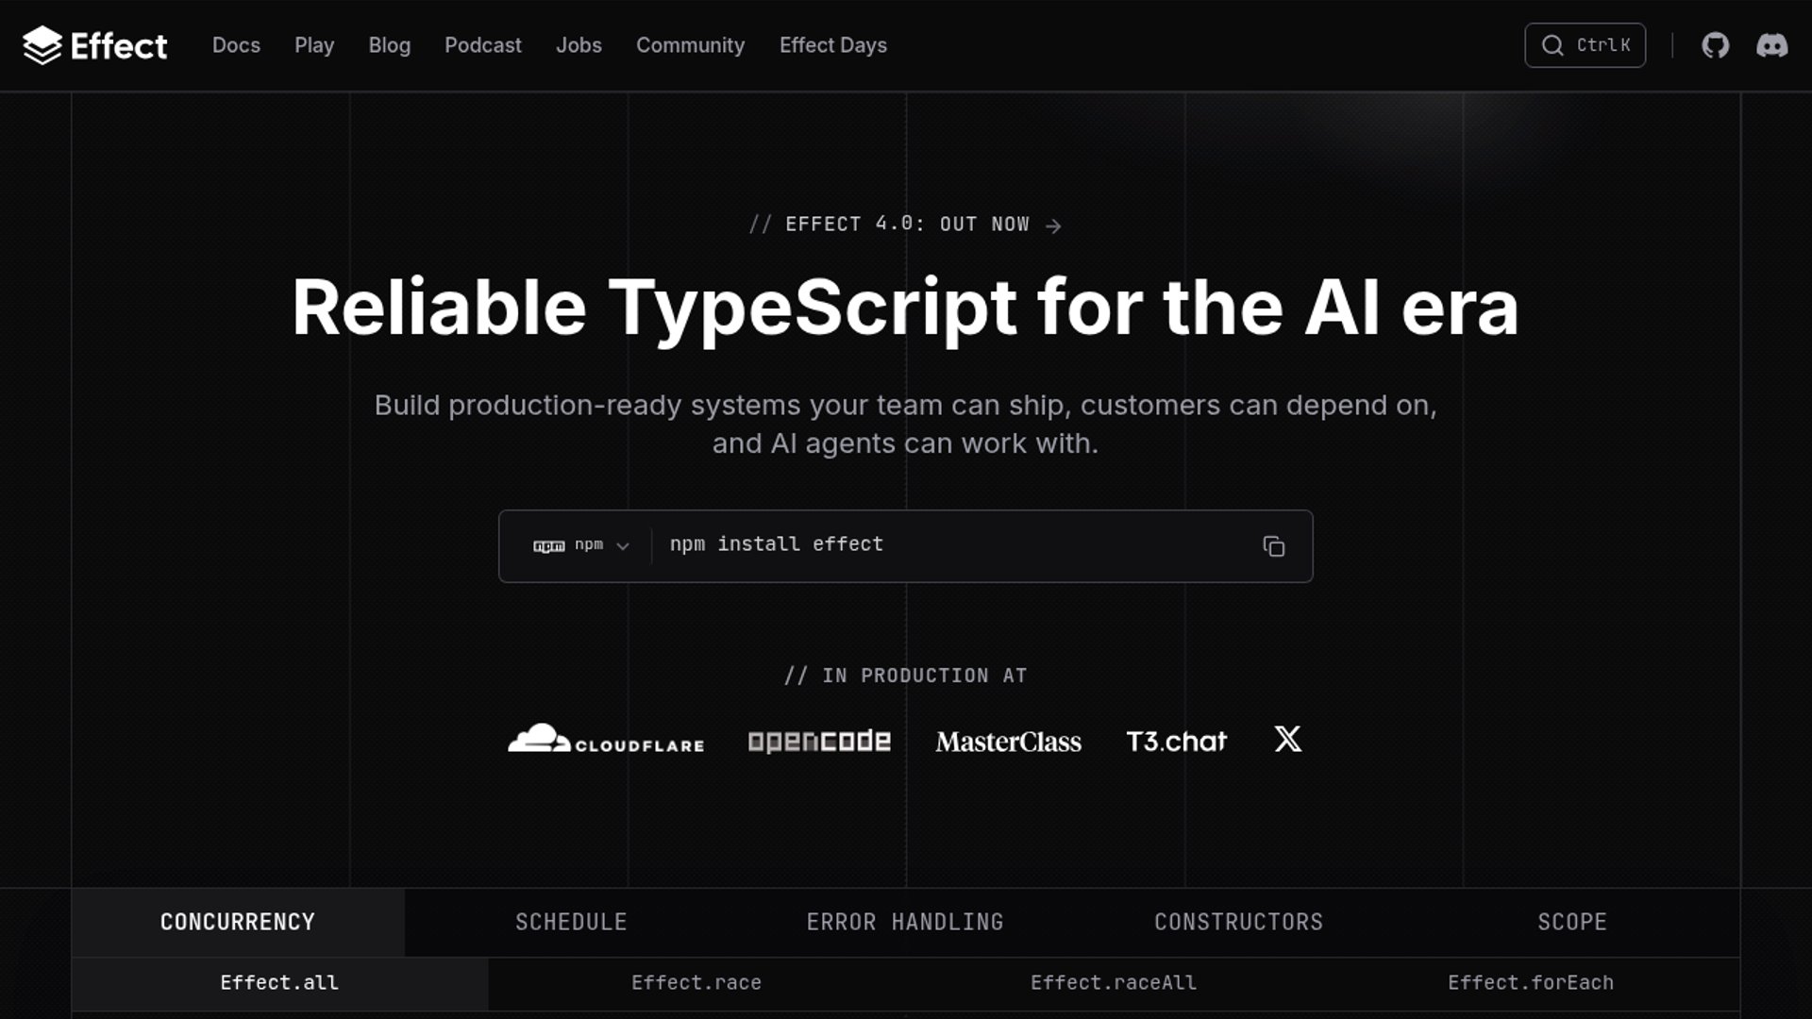Select the Effect.race sub-tab

tap(696, 983)
